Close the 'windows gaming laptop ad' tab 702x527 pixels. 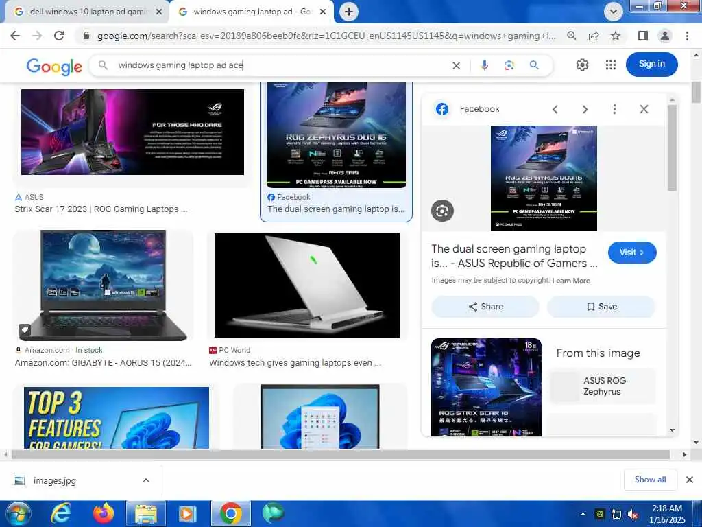click(322, 12)
